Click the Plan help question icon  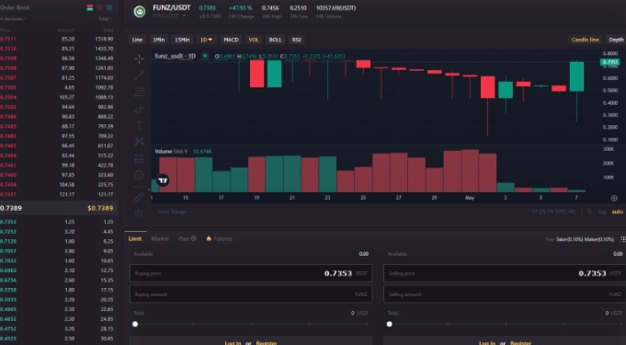click(x=194, y=238)
